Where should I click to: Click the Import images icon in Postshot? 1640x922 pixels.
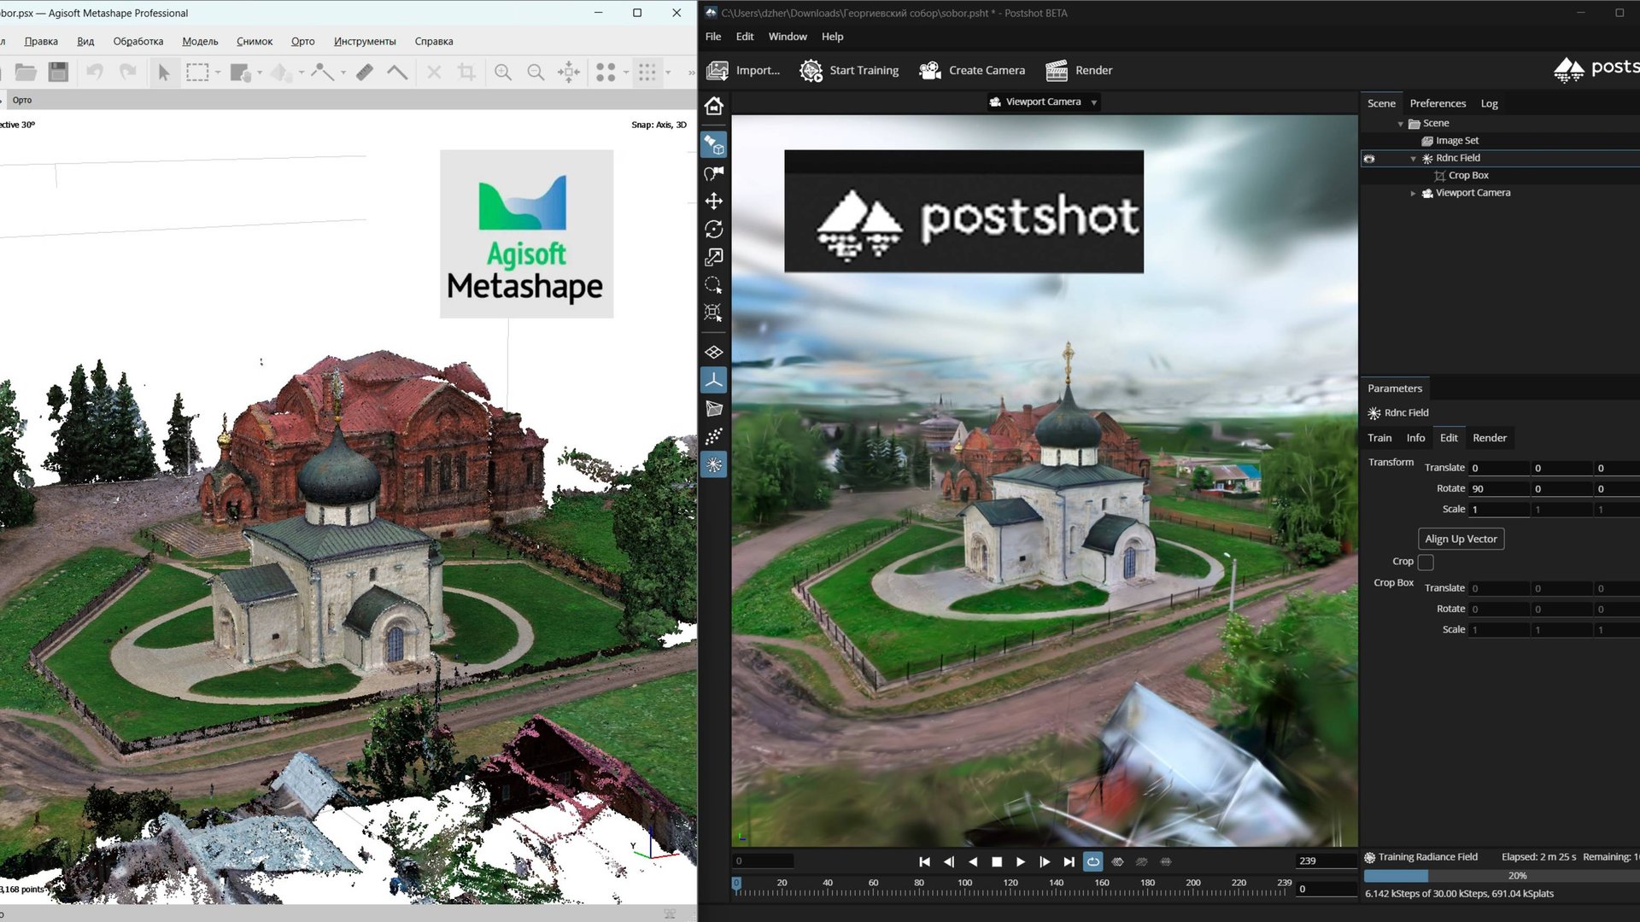coord(717,70)
